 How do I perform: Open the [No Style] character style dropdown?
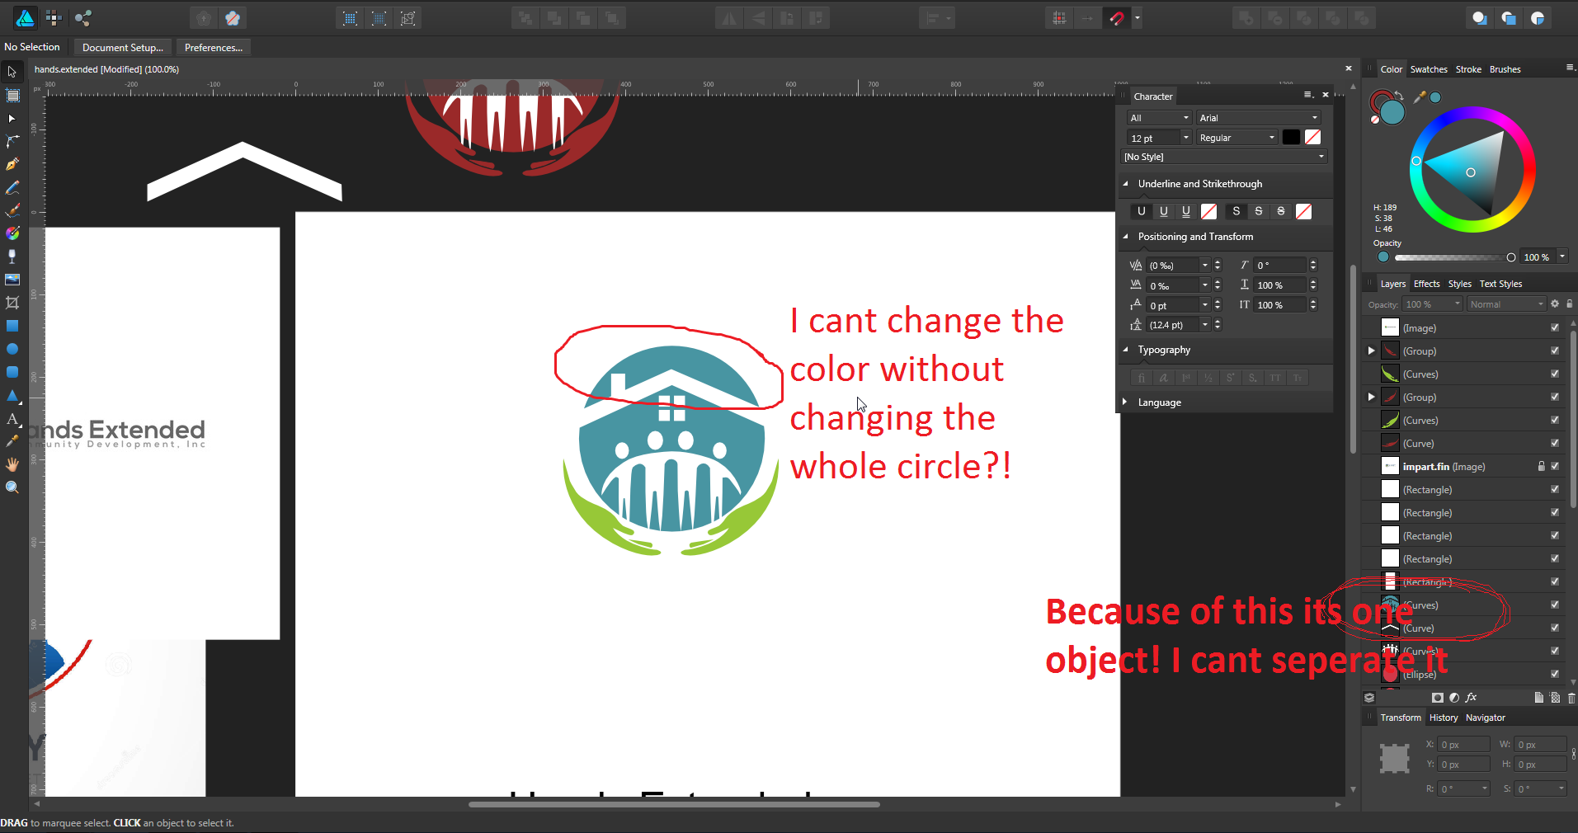(x=1224, y=157)
